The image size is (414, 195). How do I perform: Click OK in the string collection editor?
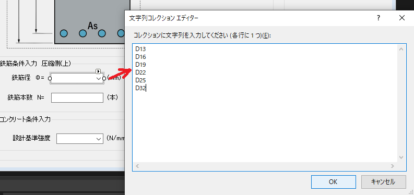(333, 182)
